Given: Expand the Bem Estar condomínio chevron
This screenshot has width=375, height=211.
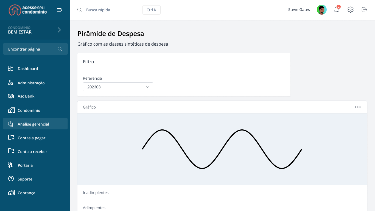Looking at the screenshot, I should [59, 30].
